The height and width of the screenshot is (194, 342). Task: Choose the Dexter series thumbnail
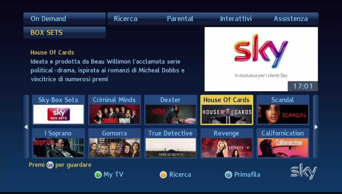(171, 110)
